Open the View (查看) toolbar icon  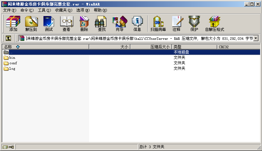(66, 23)
